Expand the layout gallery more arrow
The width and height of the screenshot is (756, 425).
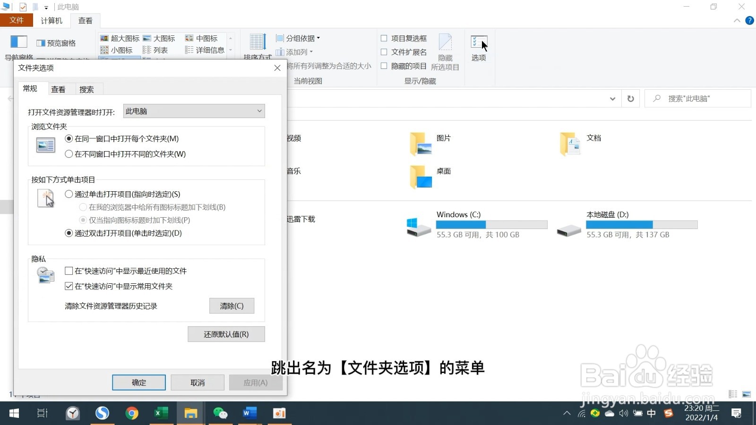231,50
